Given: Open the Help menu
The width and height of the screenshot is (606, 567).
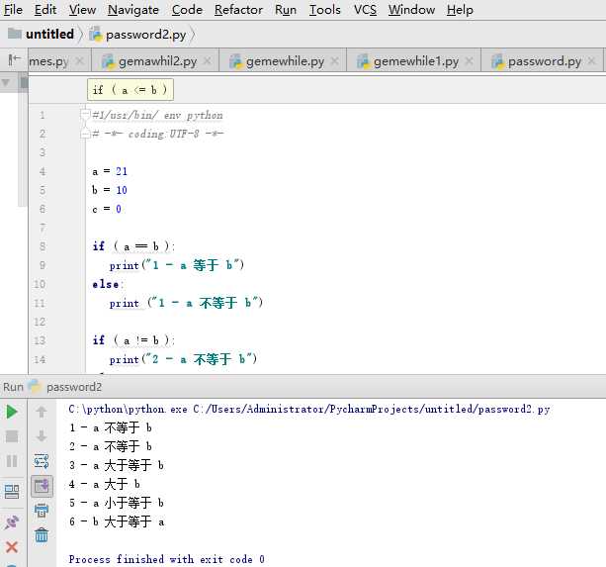Looking at the screenshot, I should click(460, 9).
